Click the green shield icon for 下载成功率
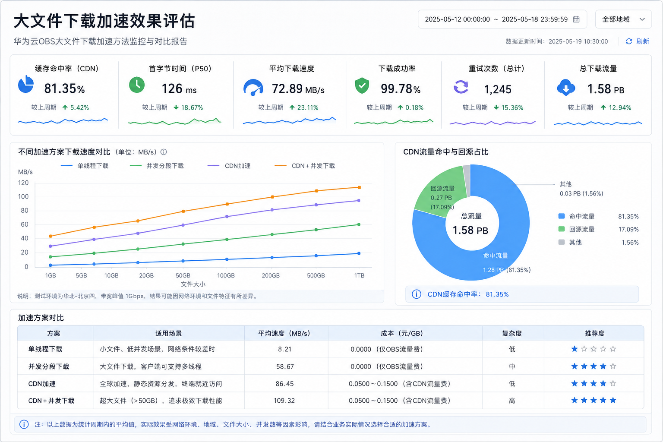Screen dimensions: 663x442 click(362, 85)
